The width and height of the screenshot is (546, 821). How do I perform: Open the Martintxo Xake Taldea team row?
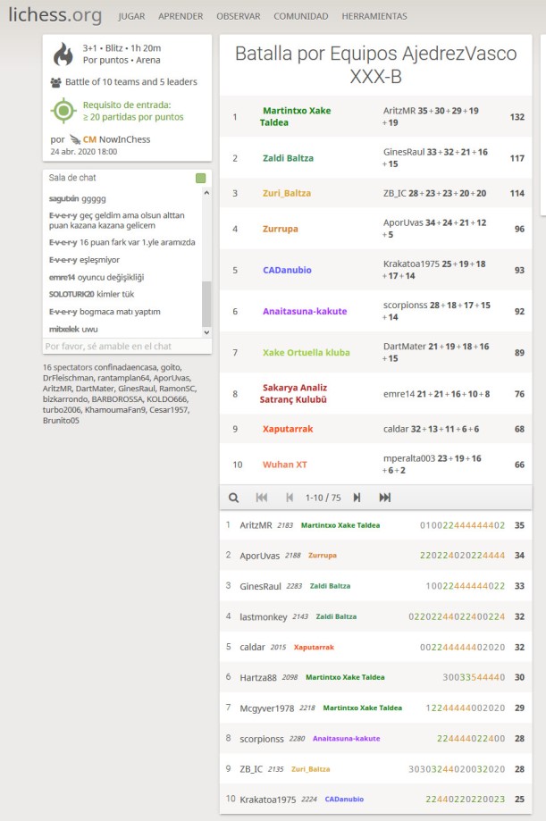click(295, 116)
